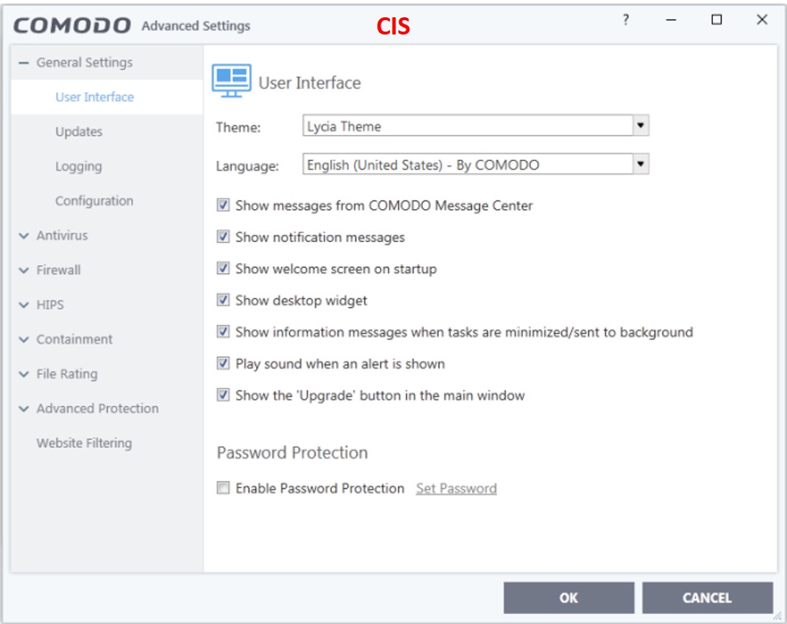Select Website Filtering in sidebar
787x624 pixels.
tap(84, 443)
